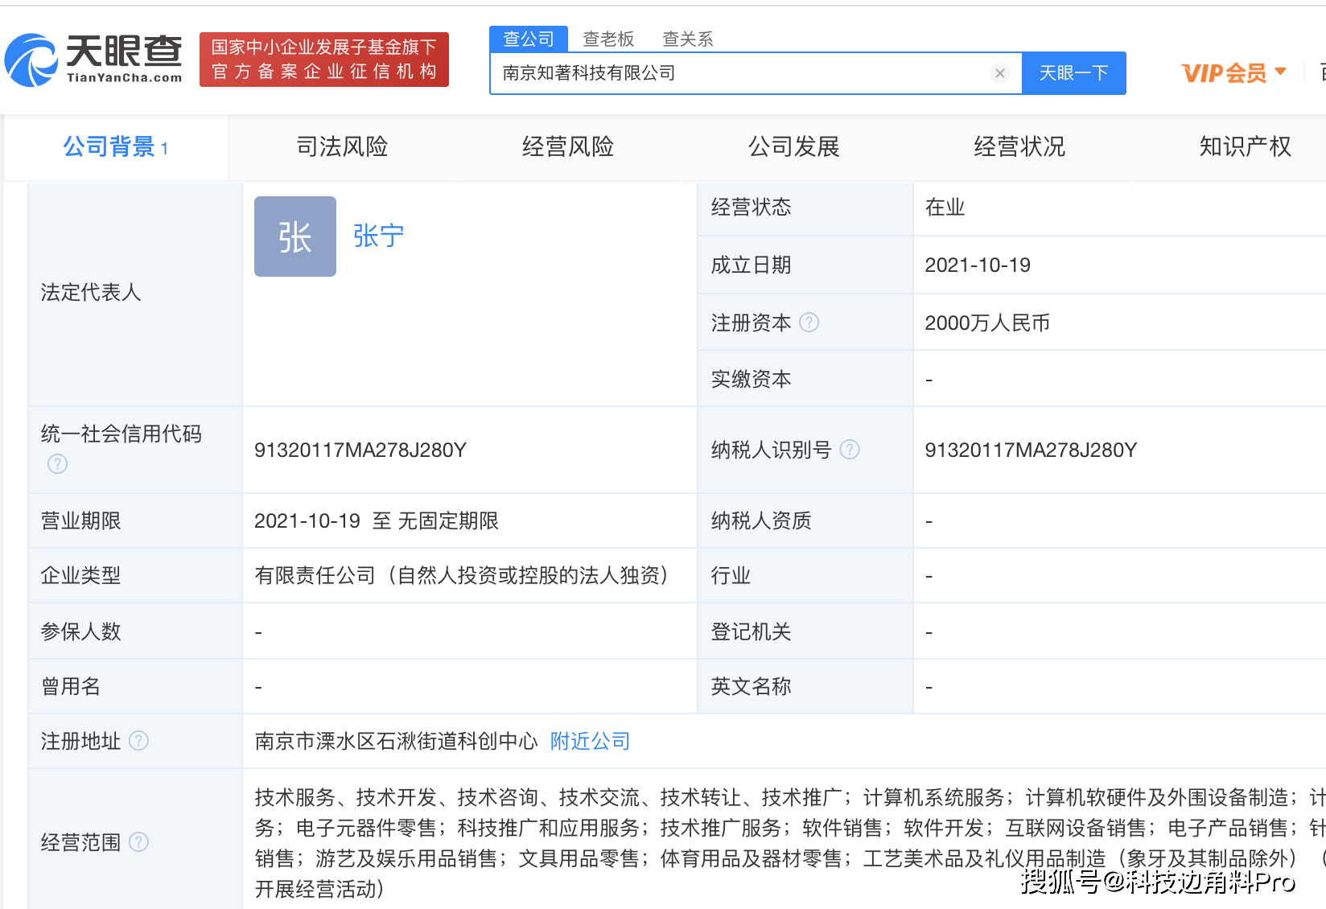Viewport: 1326px width, 909px height.
Task: Open the 经营状况 tab
Action: [1019, 147]
